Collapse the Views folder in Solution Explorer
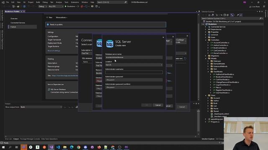 206,95
